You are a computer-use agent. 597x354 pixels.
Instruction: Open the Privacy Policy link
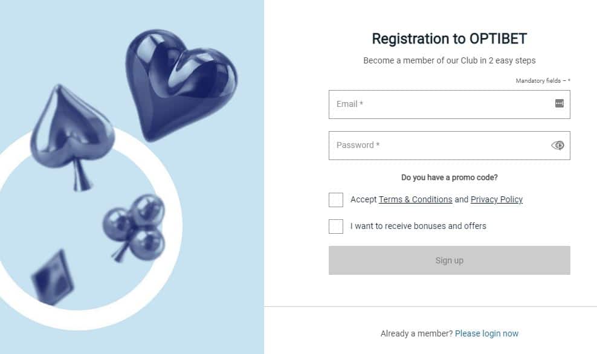[x=496, y=199]
